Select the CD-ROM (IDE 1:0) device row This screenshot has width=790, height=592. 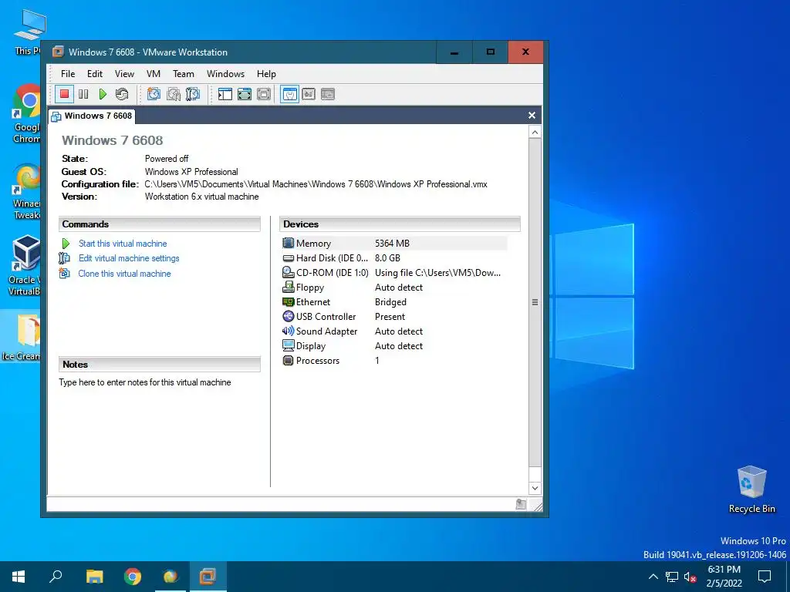(x=394, y=273)
